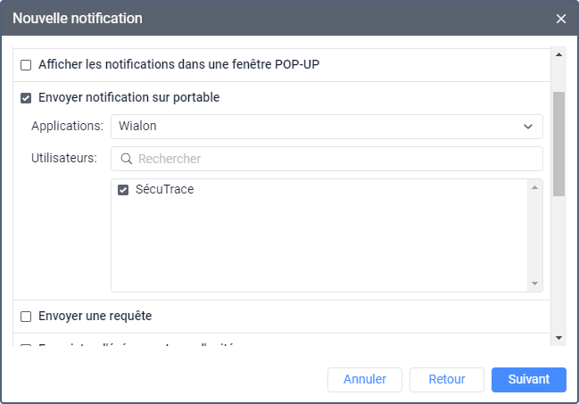The height and width of the screenshot is (404, 579).
Task: Check the Envoyer une requête option
Action: pyautogui.click(x=26, y=317)
